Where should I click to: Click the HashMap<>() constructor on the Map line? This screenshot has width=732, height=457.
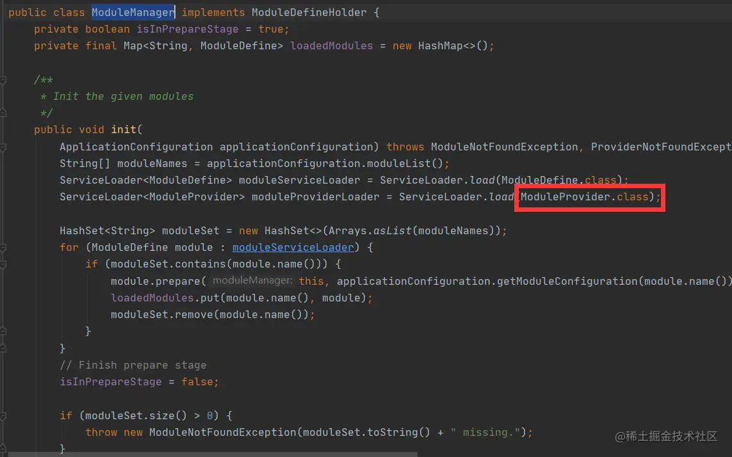click(452, 45)
